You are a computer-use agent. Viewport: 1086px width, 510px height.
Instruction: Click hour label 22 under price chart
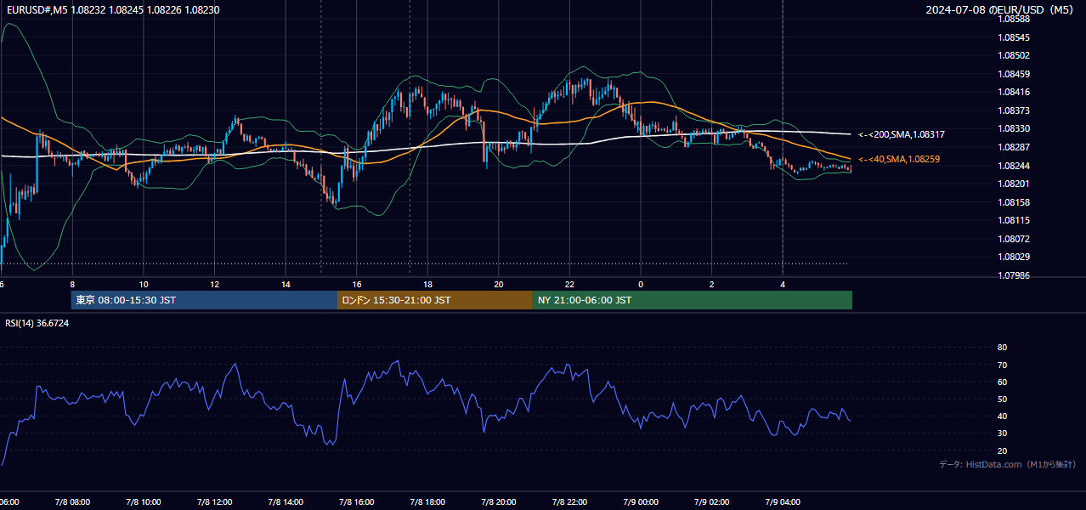(x=569, y=285)
